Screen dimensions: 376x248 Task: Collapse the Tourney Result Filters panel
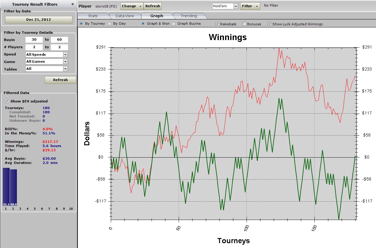coord(72,4)
